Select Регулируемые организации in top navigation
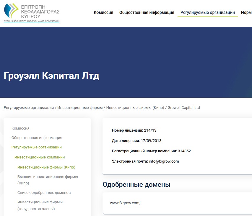Screen dimensions: 252x216 click(207, 12)
